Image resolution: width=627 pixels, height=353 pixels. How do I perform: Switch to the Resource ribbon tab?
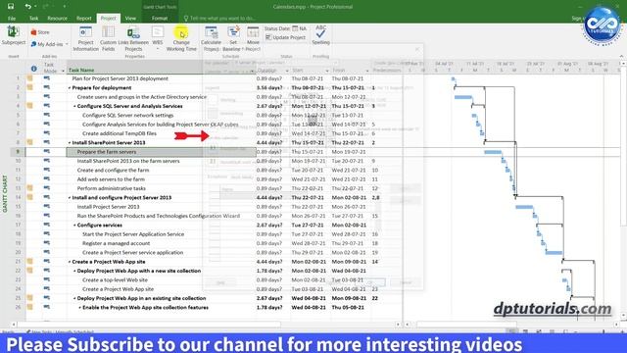pyautogui.click(x=57, y=18)
